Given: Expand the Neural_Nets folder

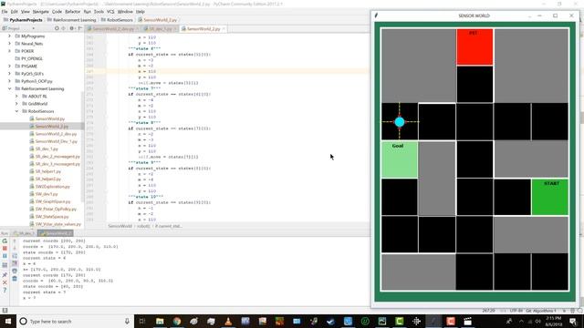Looking at the screenshot, I should [10, 44].
